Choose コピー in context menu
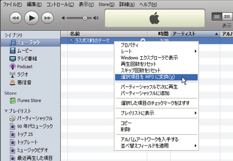Viewport: 233px width, 161px height. 156,123
